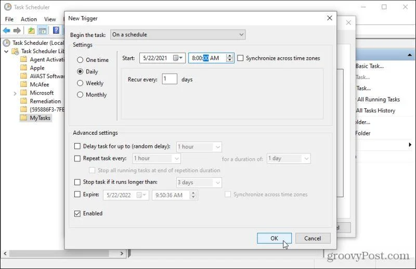Uncheck the Enabled checkbox
Screen dimensions: 416x269
tap(77, 213)
